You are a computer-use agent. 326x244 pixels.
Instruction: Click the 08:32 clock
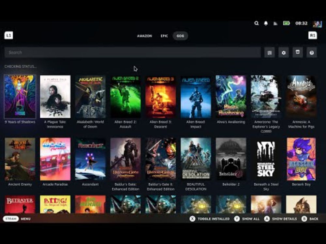click(x=301, y=23)
